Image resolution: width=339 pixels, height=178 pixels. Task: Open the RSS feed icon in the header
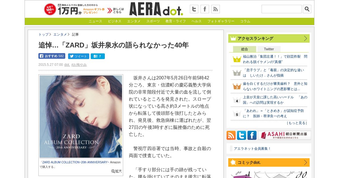(x=216, y=9)
